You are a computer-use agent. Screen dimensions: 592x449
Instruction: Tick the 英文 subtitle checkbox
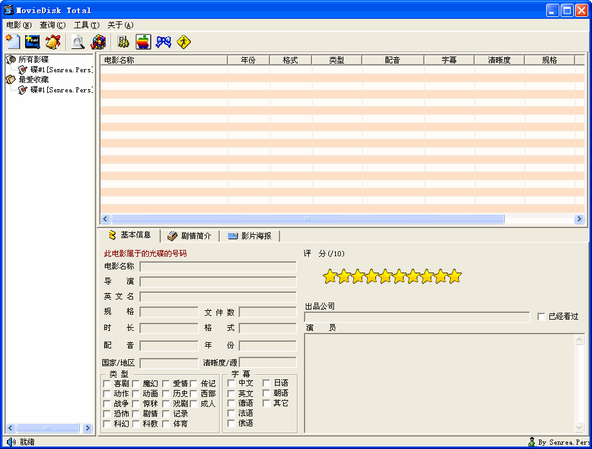(x=232, y=394)
